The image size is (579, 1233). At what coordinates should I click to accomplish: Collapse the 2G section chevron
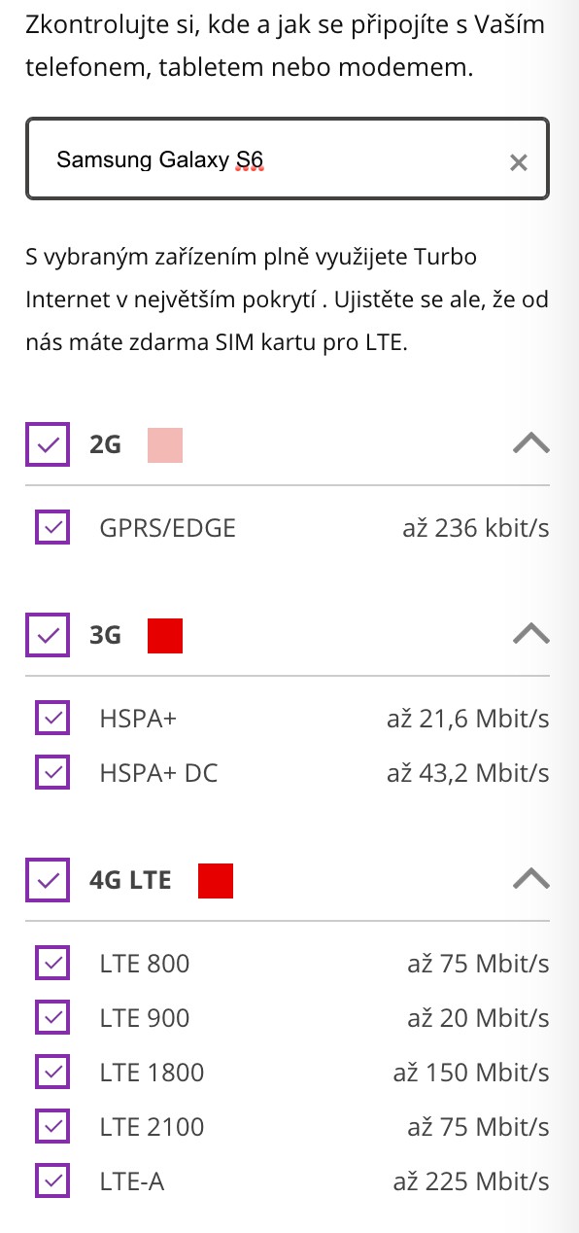point(530,444)
